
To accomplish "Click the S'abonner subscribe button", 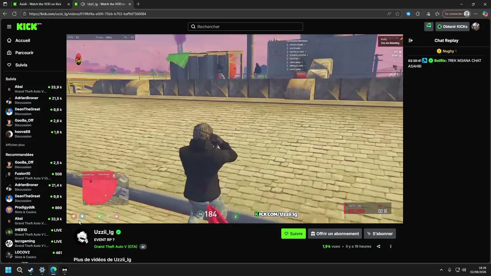I will click(x=380, y=233).
